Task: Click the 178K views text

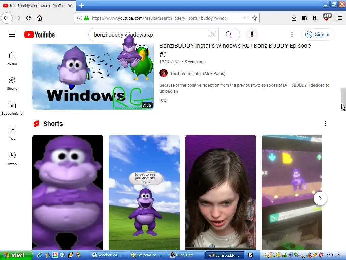Action: pos(170,62)
